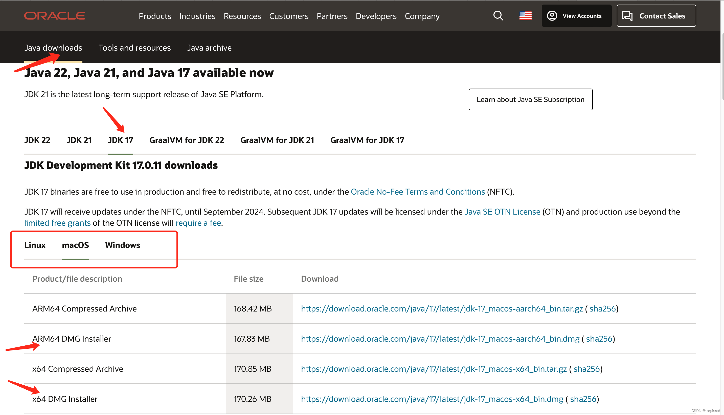Select GraalVM for JDK 17 tab
724x415 pixels.
point(367,140)
